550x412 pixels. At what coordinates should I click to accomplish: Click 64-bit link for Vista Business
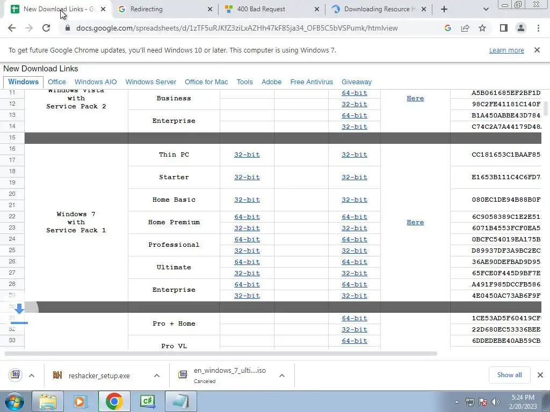point(354,93)
